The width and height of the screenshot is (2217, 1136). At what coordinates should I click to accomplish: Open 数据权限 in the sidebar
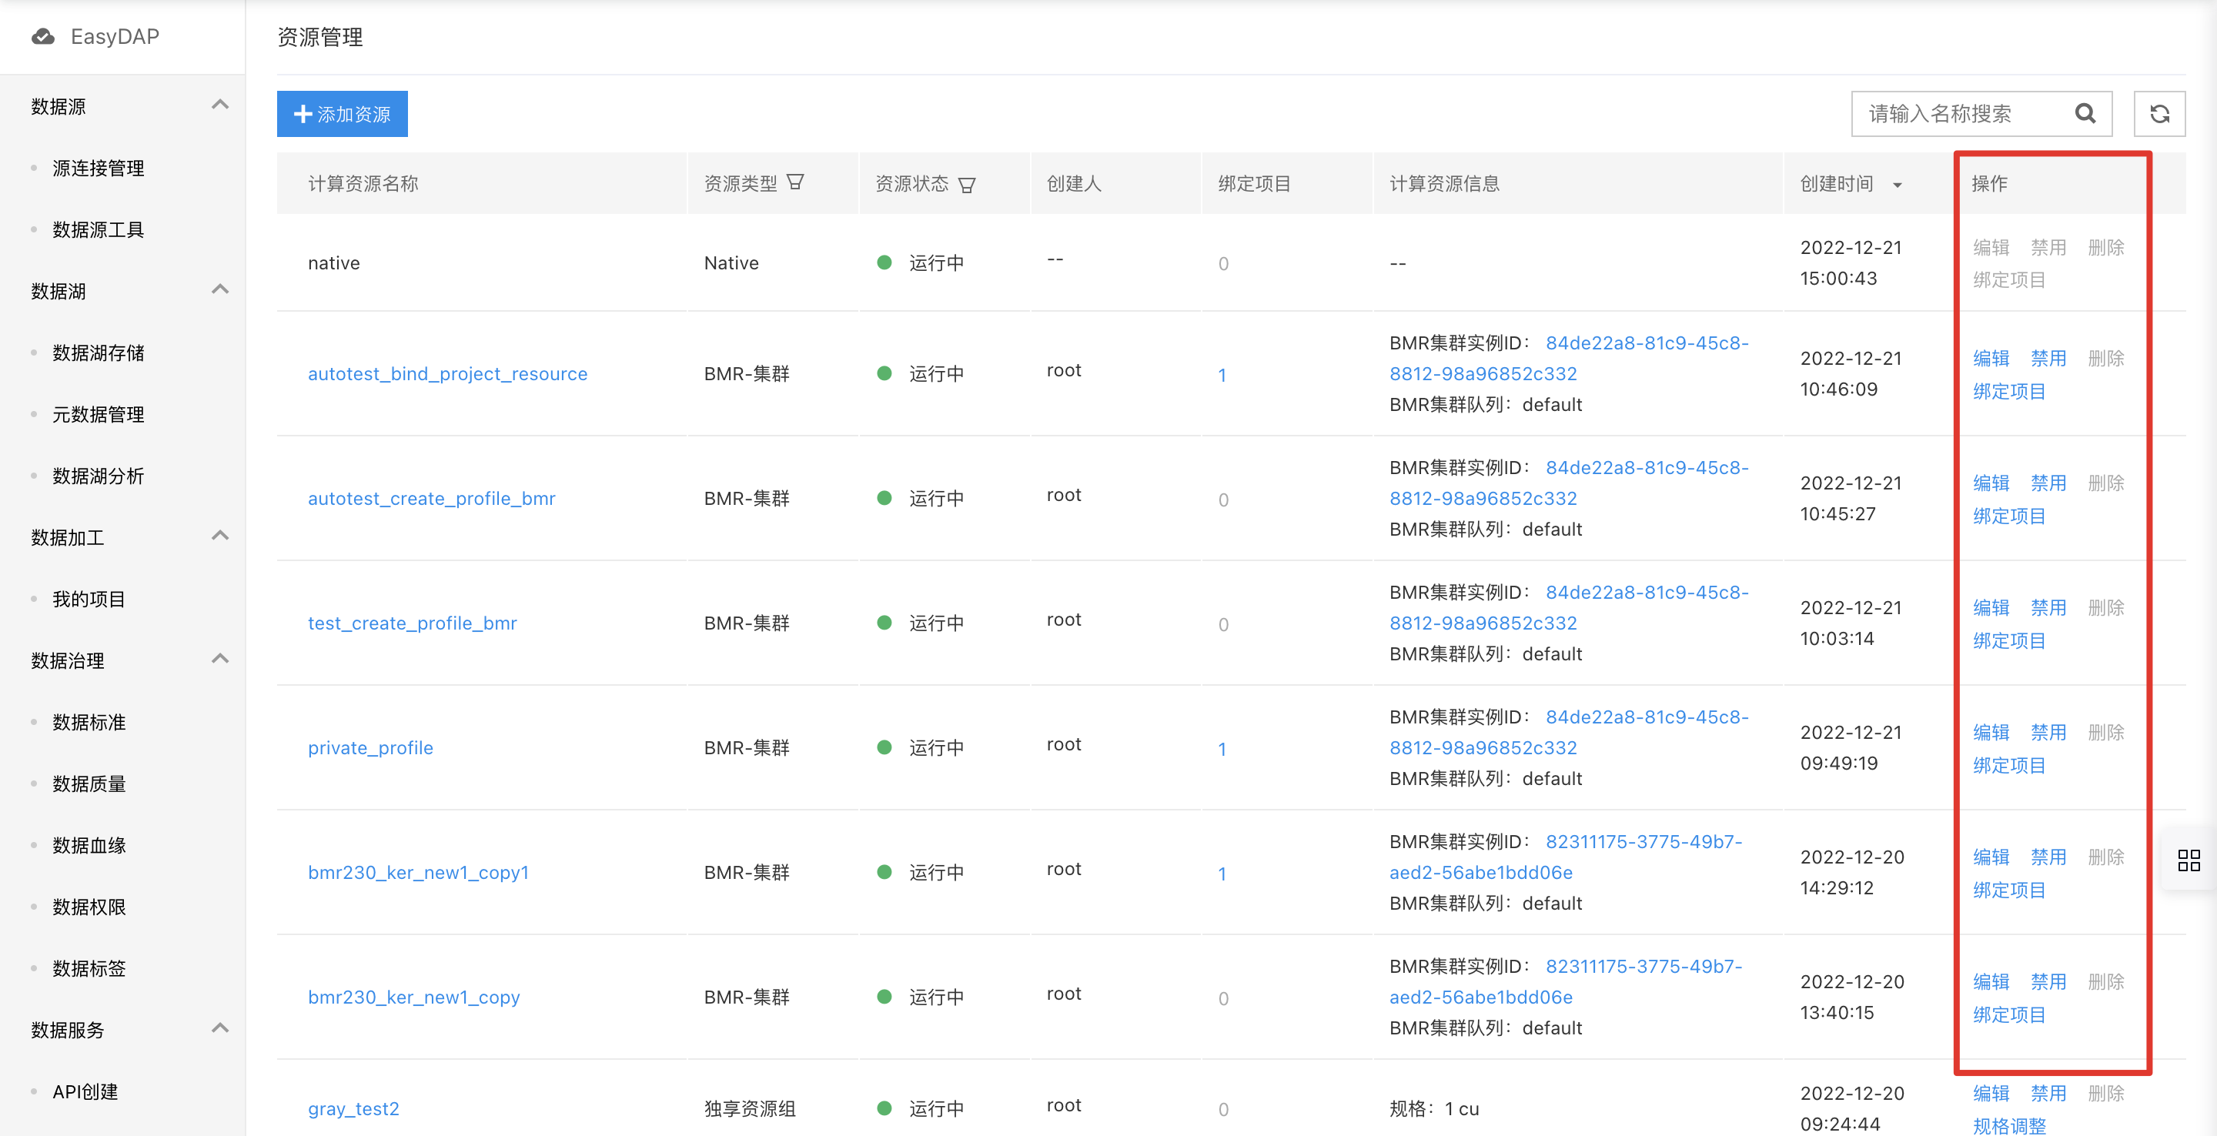click(89, 907)
